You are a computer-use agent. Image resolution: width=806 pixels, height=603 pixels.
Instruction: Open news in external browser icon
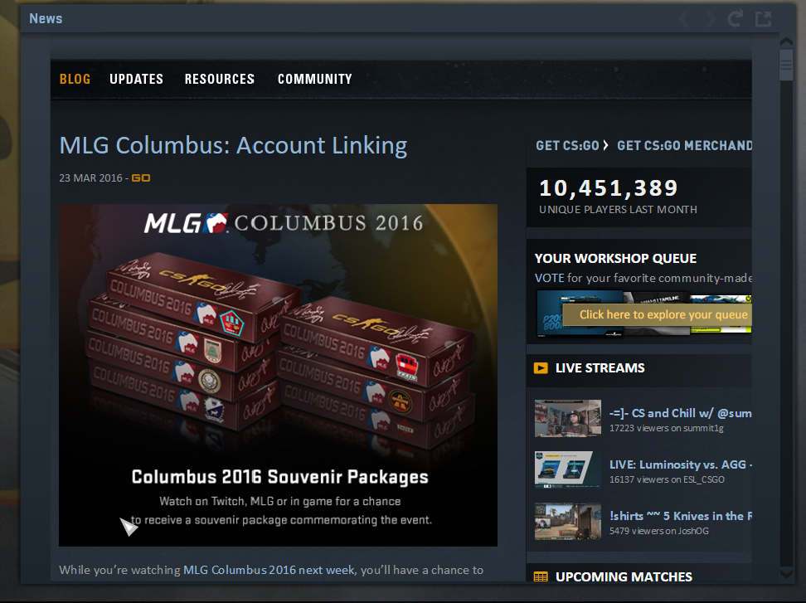coord(764,18)
